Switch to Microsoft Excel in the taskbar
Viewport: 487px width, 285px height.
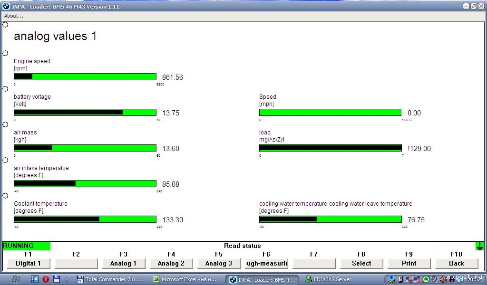coord(185,279)
